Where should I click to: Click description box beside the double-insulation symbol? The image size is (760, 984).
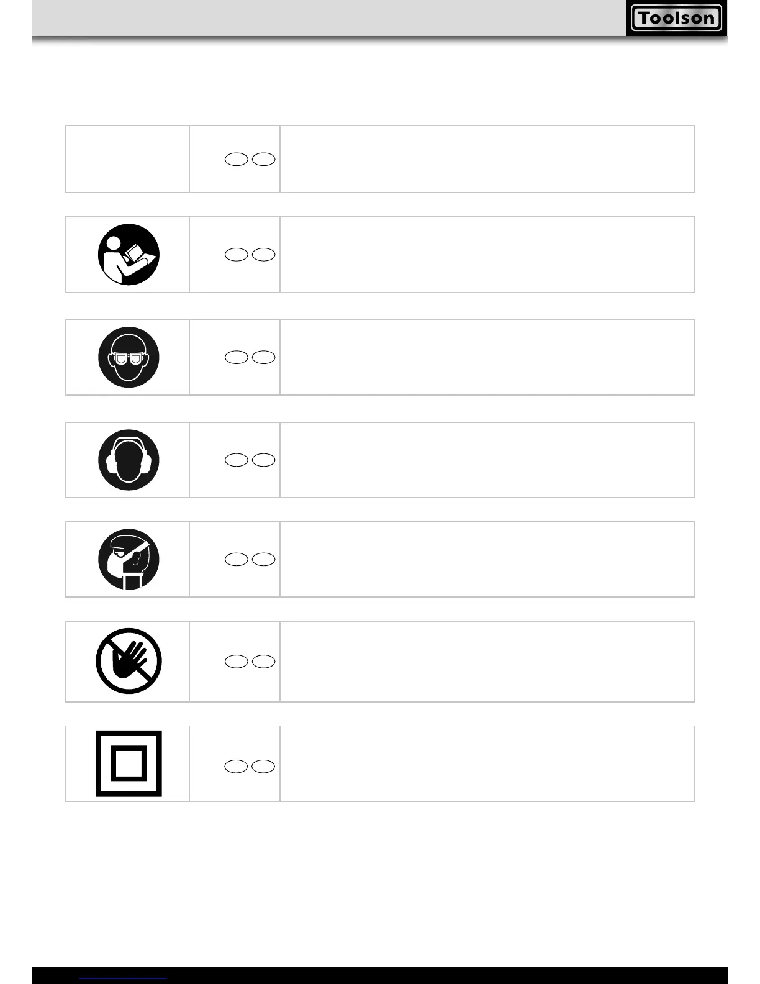coord(487,763)
